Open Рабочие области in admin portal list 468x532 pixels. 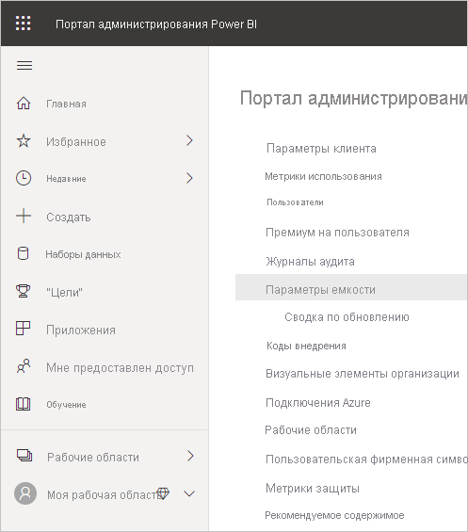point(311,430)
